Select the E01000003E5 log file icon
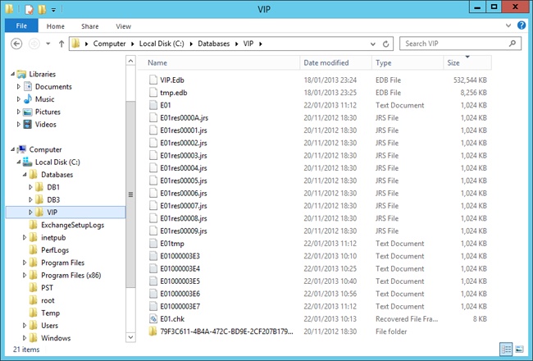This screenshot has width=533, height=361. [x=153, y=281]
